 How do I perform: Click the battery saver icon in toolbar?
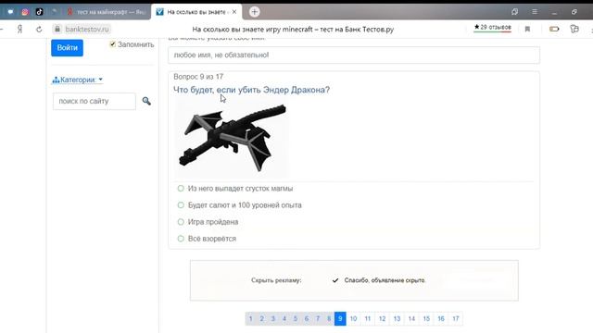tap(554, 29)
